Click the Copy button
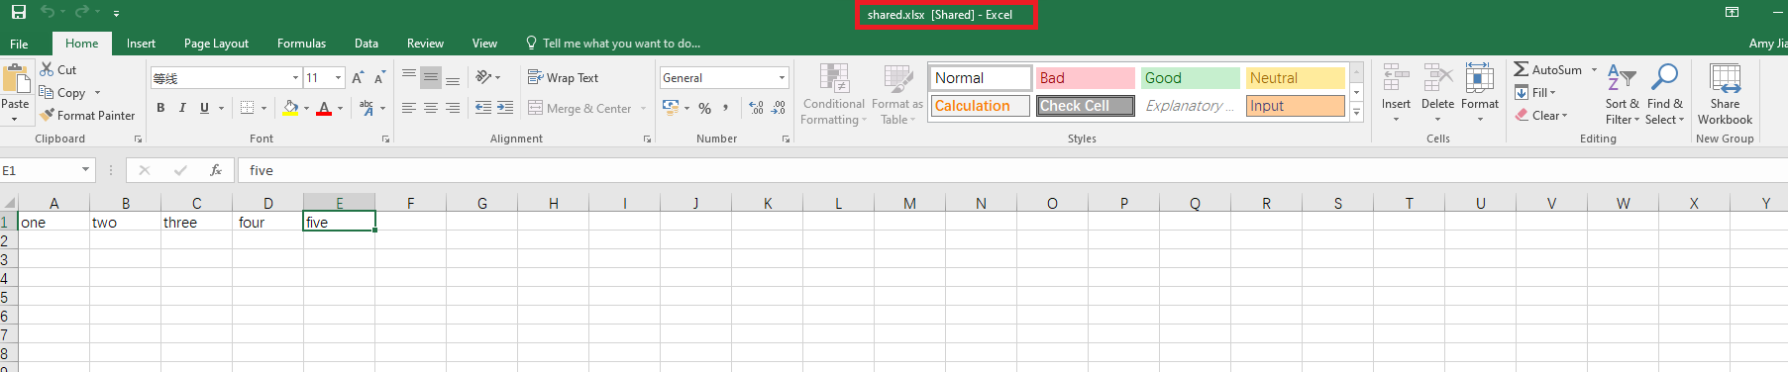Screen dimensions: 1788x372 tap(63, 93)
